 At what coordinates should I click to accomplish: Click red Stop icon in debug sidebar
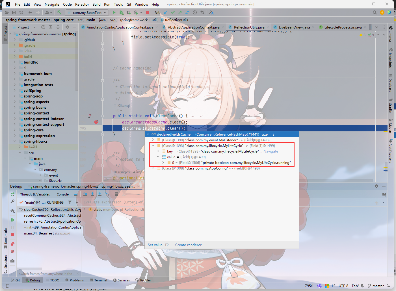tap(12, 235)
